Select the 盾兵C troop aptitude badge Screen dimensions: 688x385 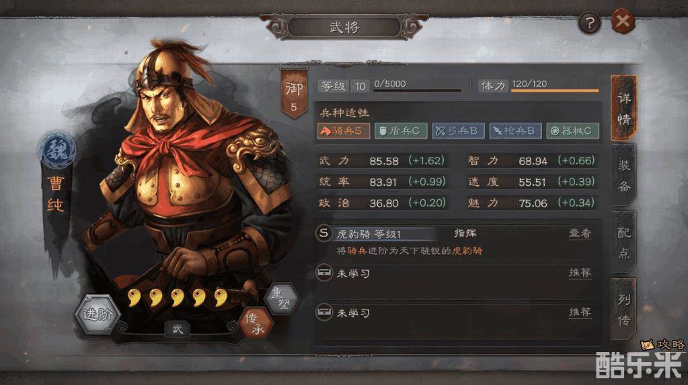(x=401, y=131)
